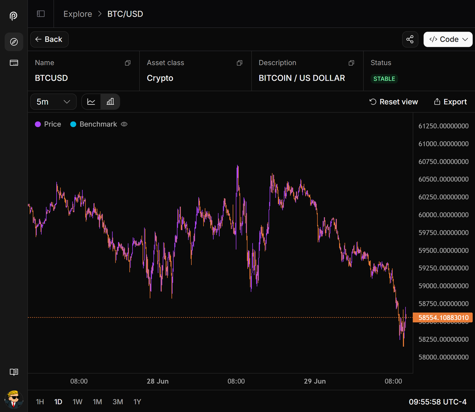Click the Crypto asset class value
The image size is (475, 412).
point(160,78)
